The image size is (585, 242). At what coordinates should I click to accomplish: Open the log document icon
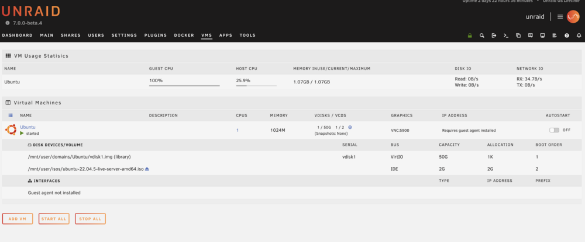(x=555, y=36)
